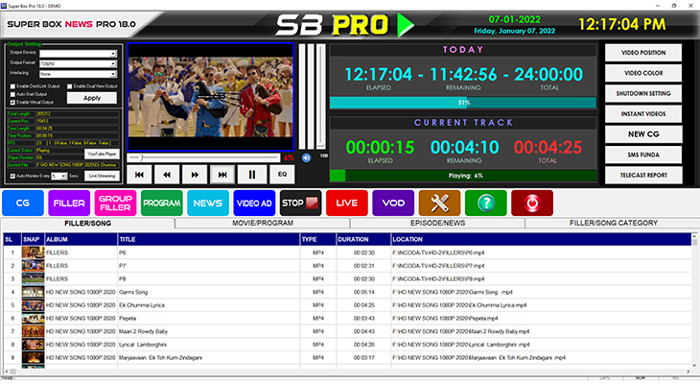Open help with the green question mark
Image resolution: width=700 pixels, height=384 pixels.
[x=486, y=203]
